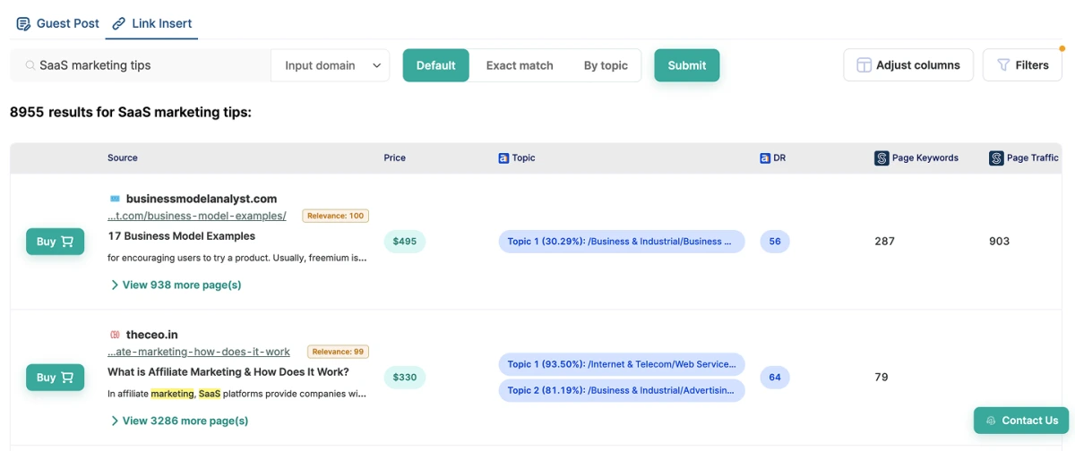
Task: Click the Adjust columns table icon
Action: (864, 65)
